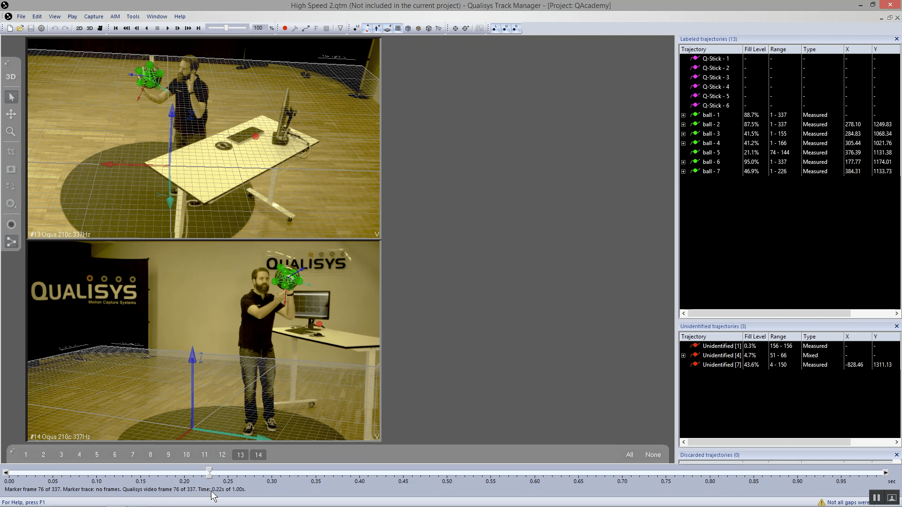The image size is (902, 507).
Task: Adjust the playback speed slider
Action: (x=227, y=28)
